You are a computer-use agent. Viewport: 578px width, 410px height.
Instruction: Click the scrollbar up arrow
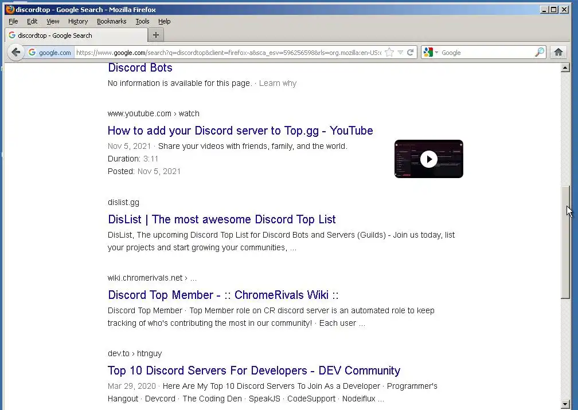[565, 68]
